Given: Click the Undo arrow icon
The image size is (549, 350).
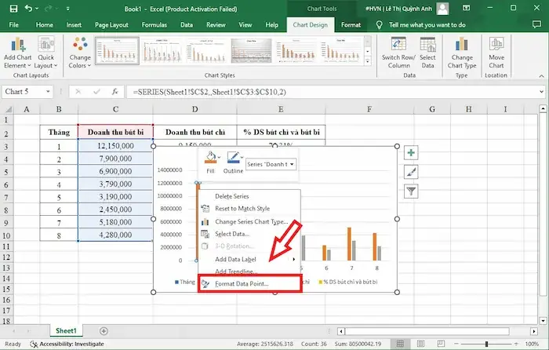Looking at the screenshot, I should coord(29,9).
